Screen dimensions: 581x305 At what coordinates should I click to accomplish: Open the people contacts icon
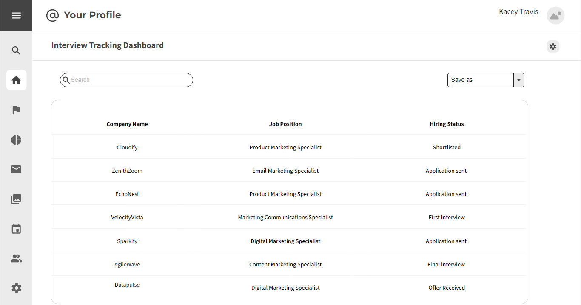16,258
